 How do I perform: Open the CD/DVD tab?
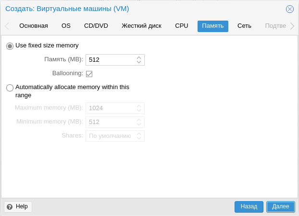[x=96, y=26]
